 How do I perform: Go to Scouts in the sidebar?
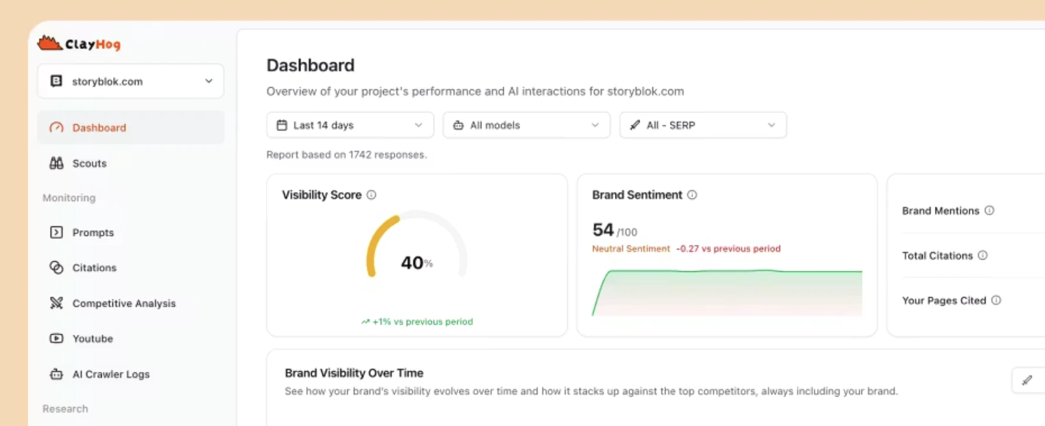[x=131, y=163]
